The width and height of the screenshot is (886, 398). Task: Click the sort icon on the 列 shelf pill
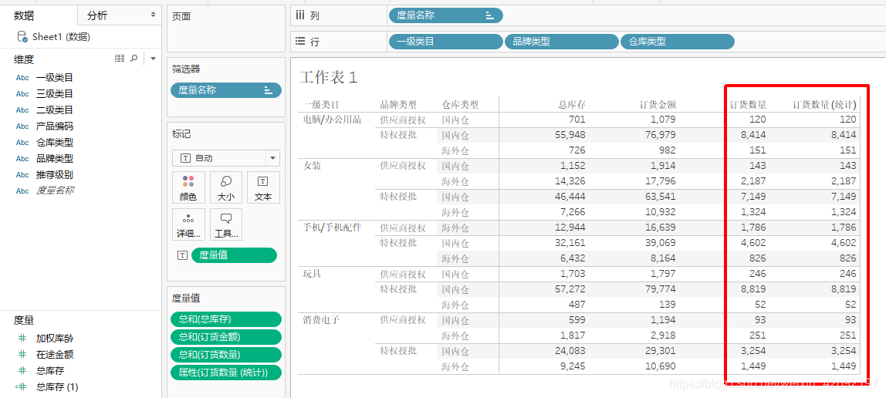tap(490, 15)
